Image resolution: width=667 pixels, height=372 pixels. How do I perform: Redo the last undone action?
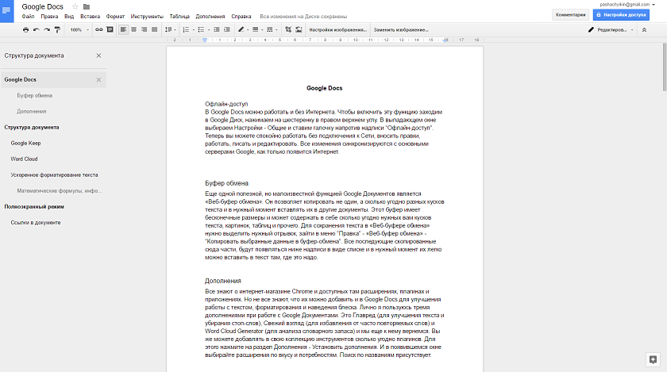[x=47, y=30]
